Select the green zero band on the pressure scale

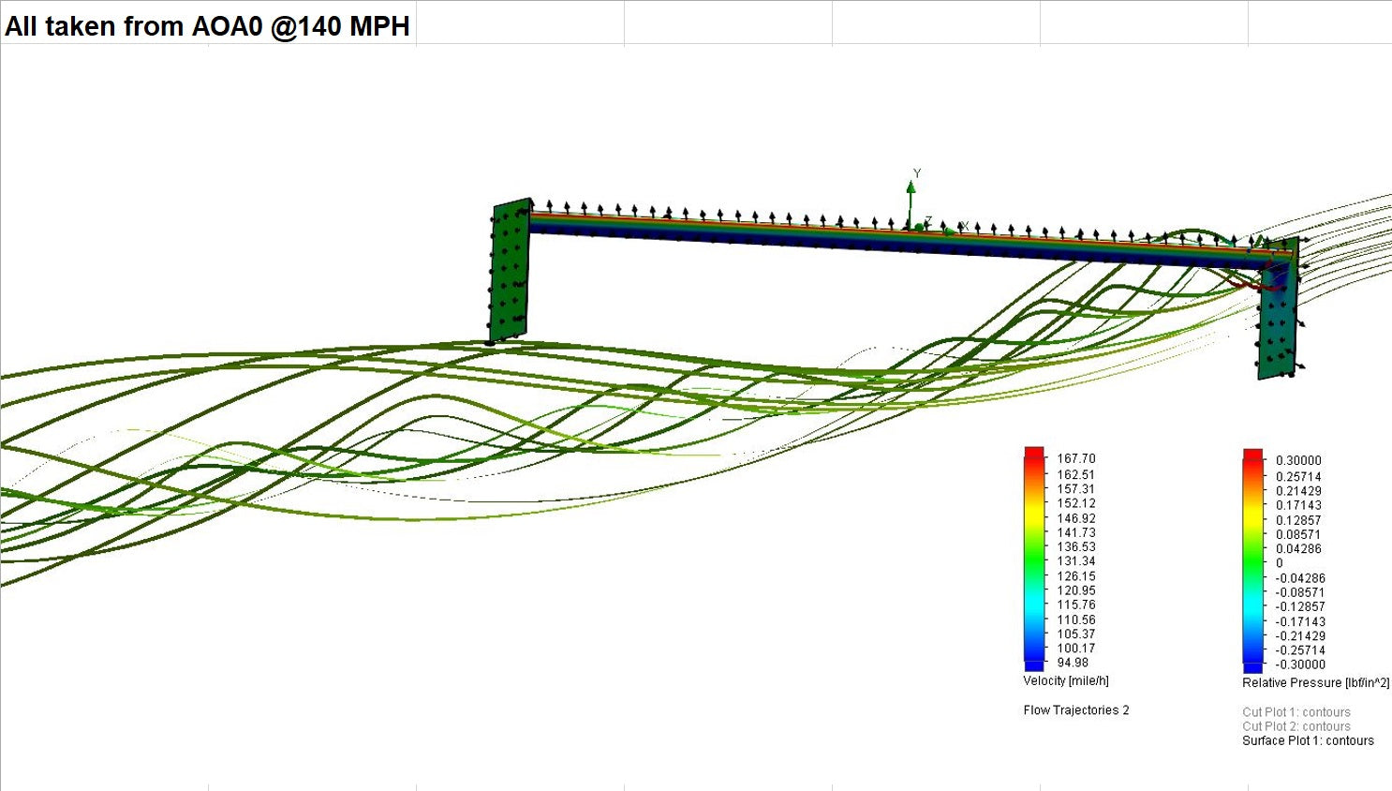1252,563
